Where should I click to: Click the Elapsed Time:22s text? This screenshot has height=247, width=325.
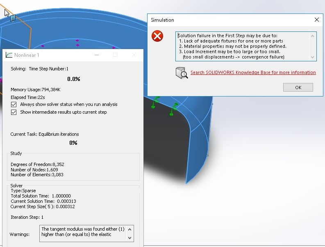(x=28, y=97)
